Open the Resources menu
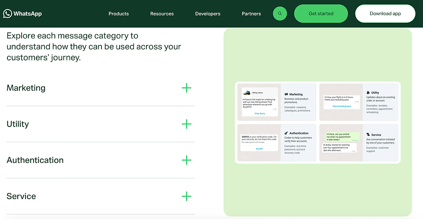Screen dimensions: 423x219 click(x=162, y=14)
